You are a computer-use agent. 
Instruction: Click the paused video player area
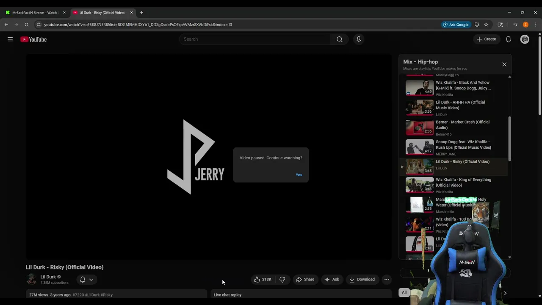(209, 157)
